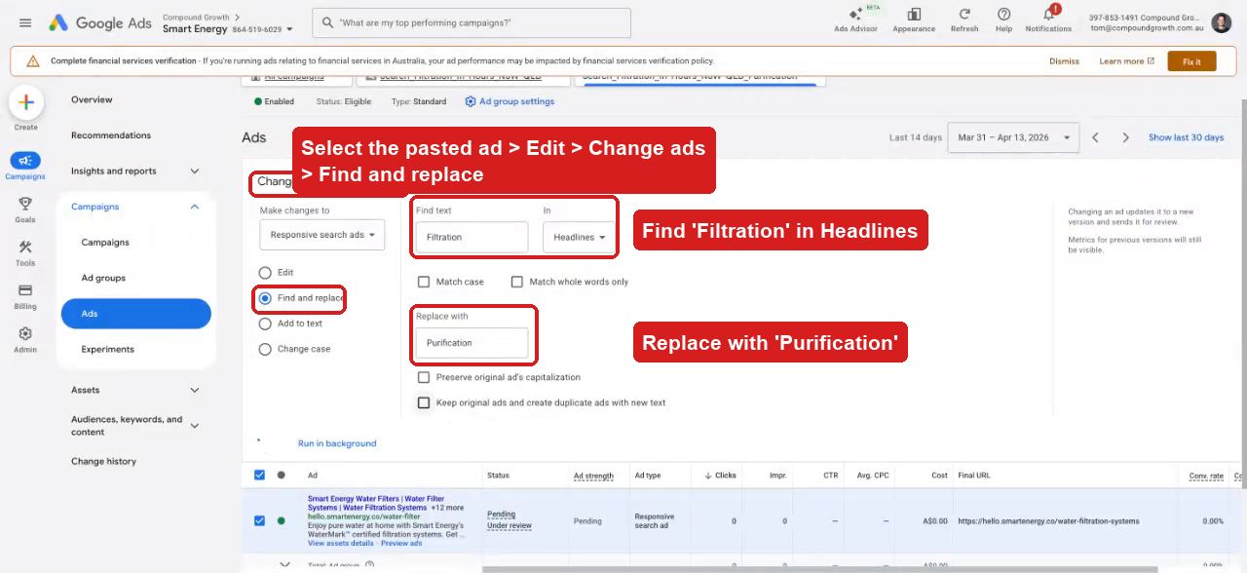The height and width of the screenshot is (573, 1247).
Task: Open the Help icon
Action: tap(1003, 15)
